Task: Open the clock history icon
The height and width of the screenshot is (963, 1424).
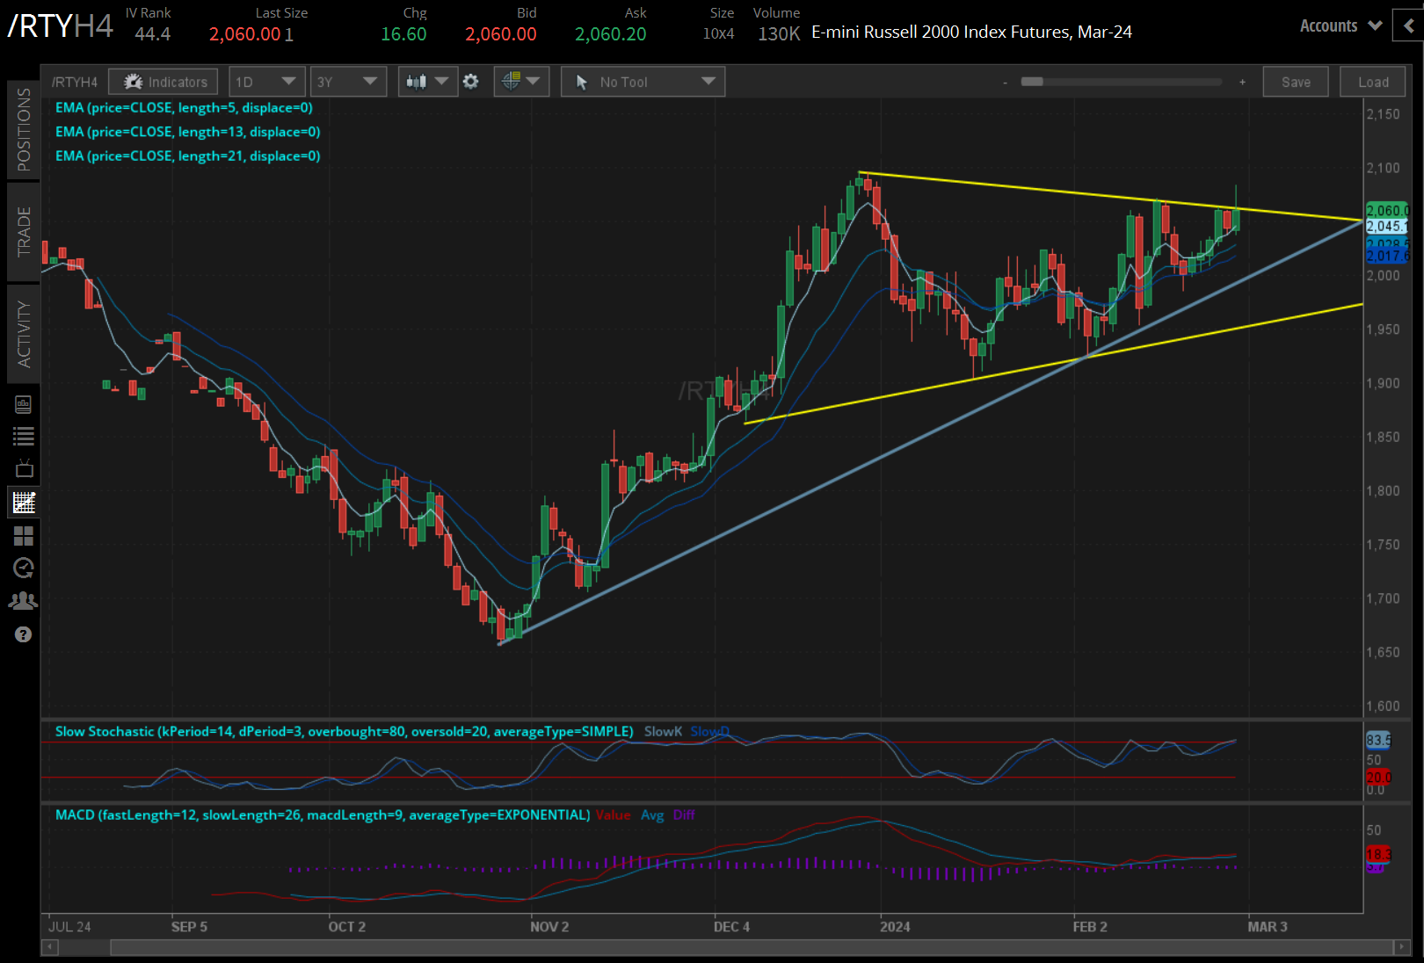Action: pos(24,568)
